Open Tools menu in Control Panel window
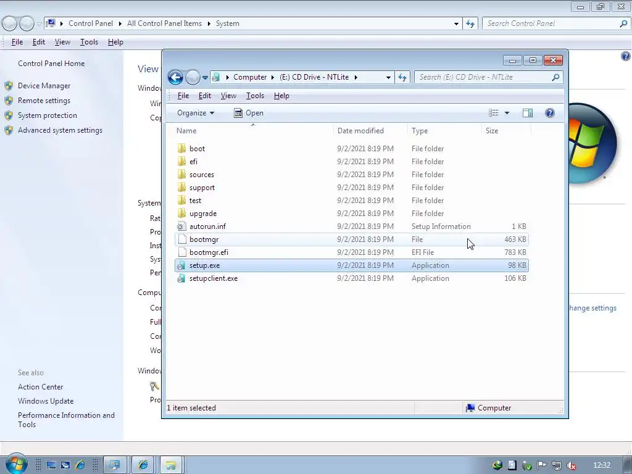The image size is (632, 474). [89, 42]
